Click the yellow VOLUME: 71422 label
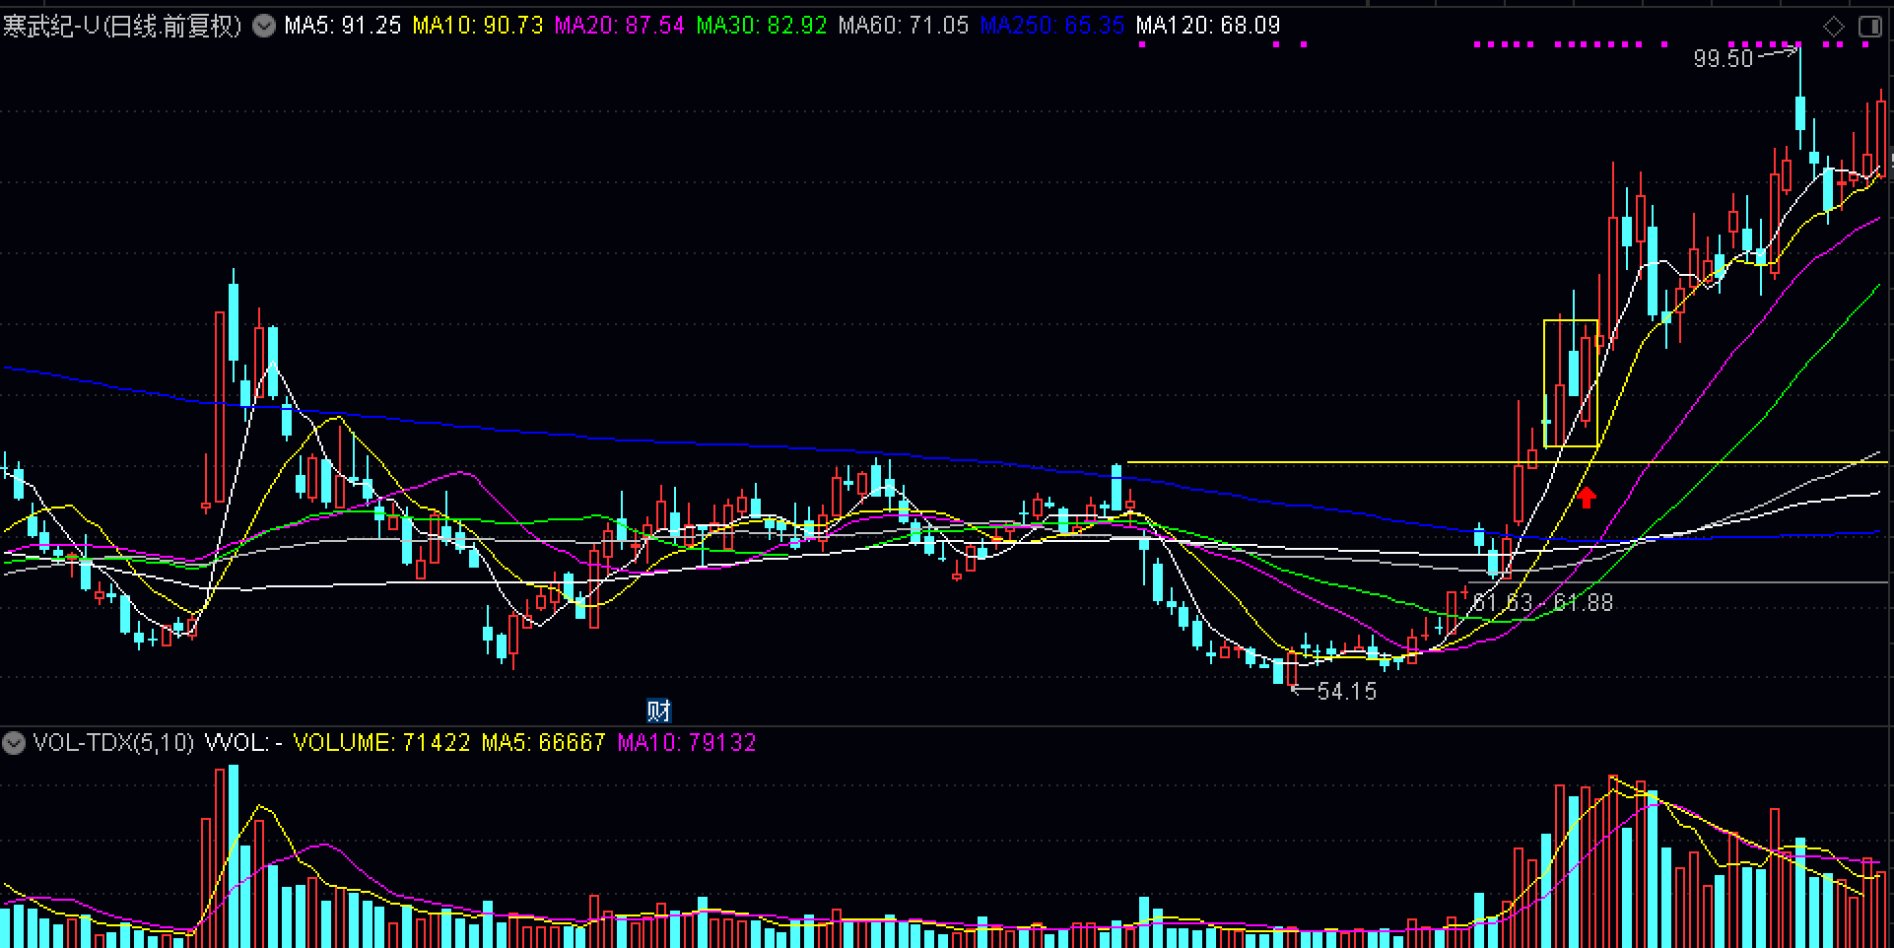Image resolution: width=1894 pixels, height=948 pixels. (x=381, y=742)
